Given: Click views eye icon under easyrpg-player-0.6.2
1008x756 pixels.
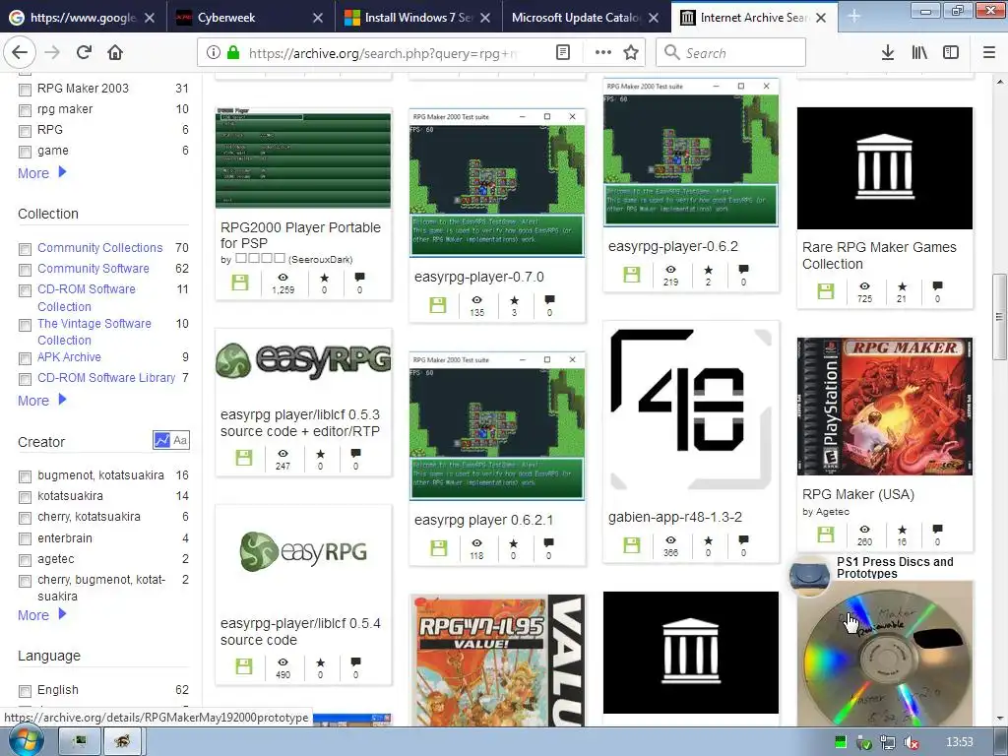Looking at the screenshot, I should pos(670,270).
